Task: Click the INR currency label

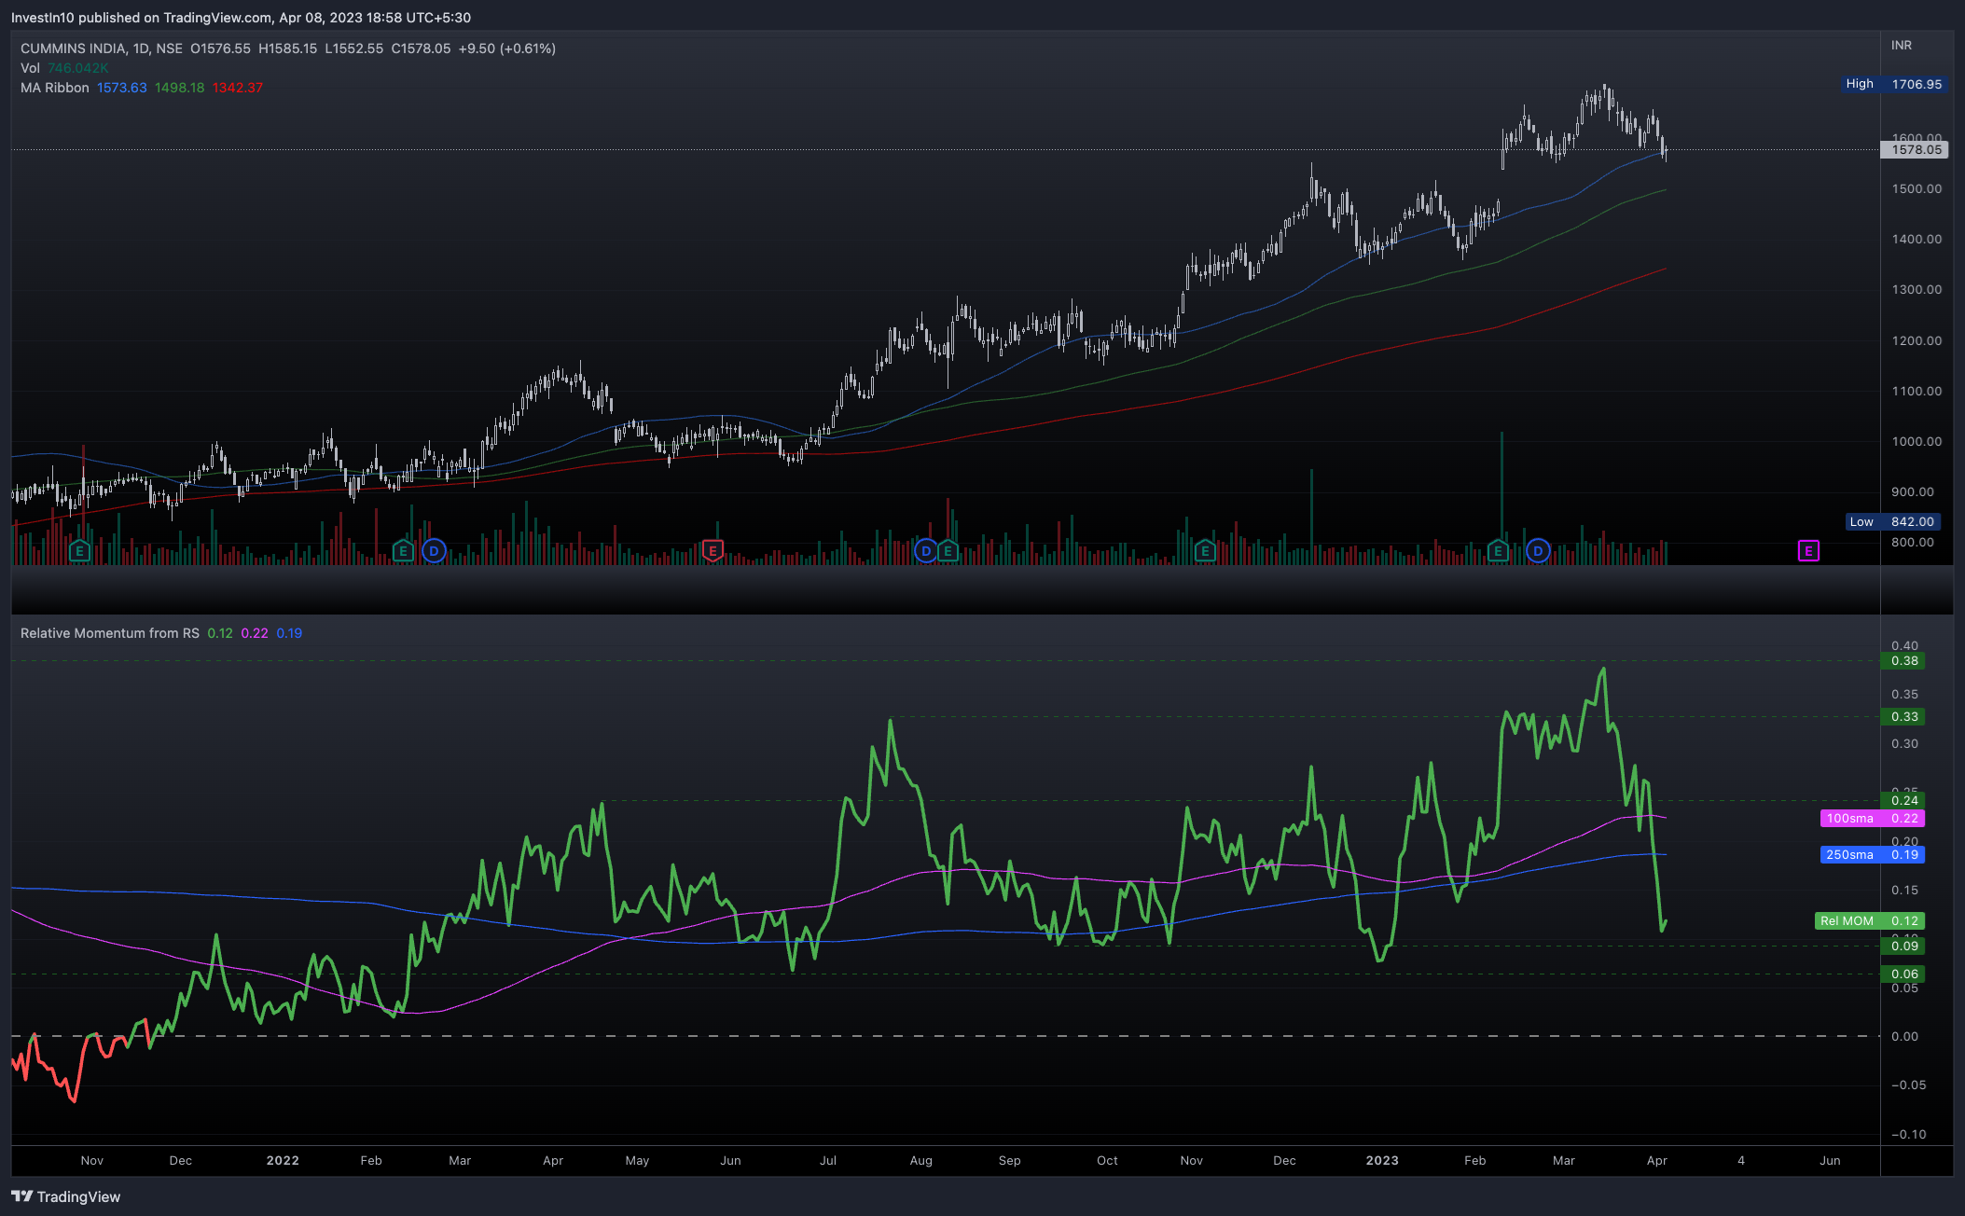Action: (x=1902, y=46)
